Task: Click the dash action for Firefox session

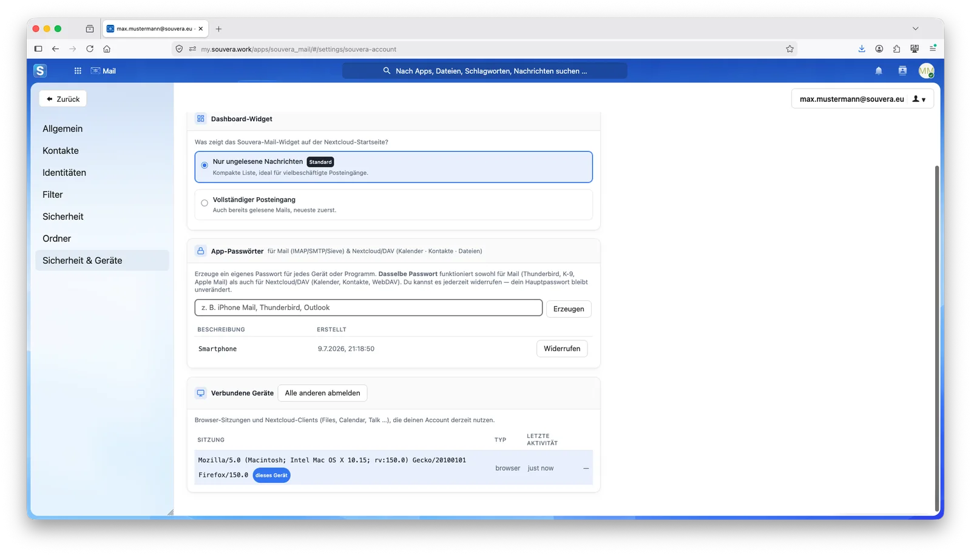Action: [x=586, y=468]
